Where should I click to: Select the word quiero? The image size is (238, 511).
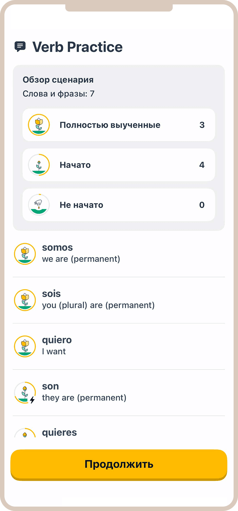pos(57,340)
